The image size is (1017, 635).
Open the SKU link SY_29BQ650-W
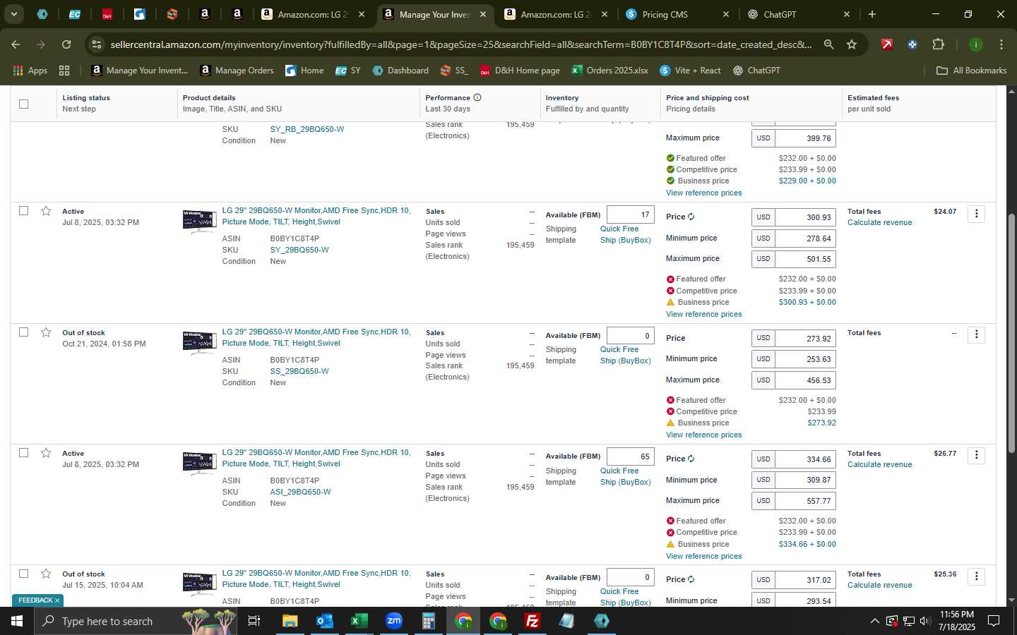(x=299, y=250)
